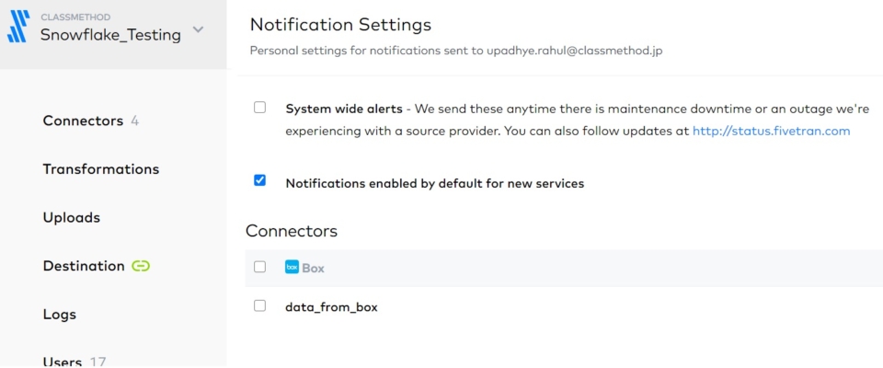This screenshot has width=883, height=368.
Task: Select Uploads from the sidebar
Action: pyautogui.click(x=71, y=218)
